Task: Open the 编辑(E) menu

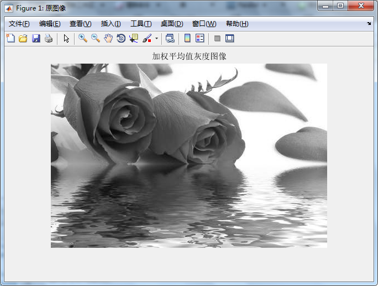Action: point(50,24)
